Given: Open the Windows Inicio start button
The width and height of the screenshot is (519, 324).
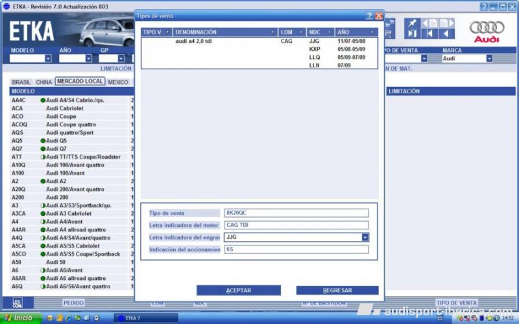Looking at the screenshot, I should [x=21, y=318].
